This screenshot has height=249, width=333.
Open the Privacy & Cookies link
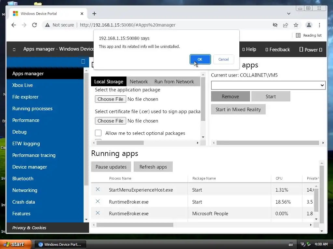point(29,228)
